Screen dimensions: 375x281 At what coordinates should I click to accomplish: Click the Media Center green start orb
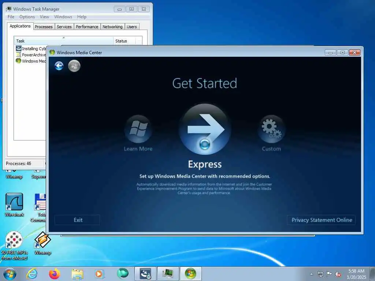tap(74, 66)
